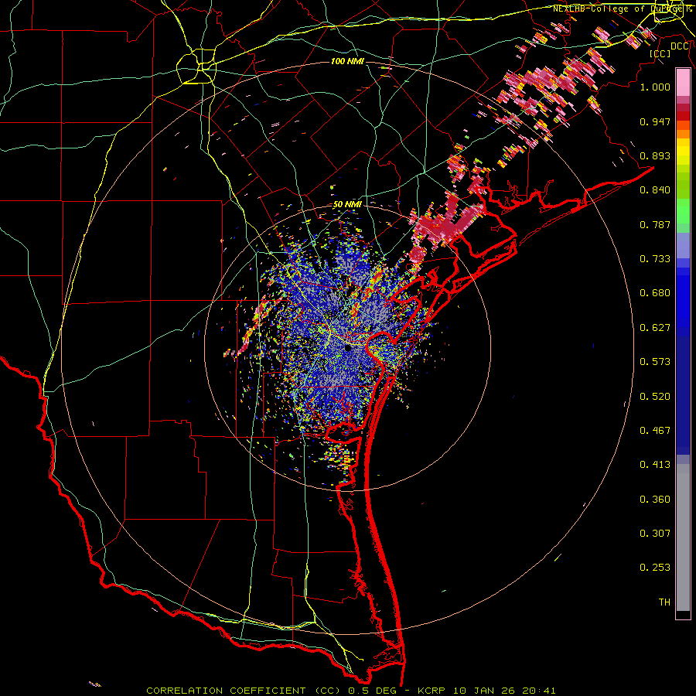Click the black radar site dot at map center
The image size is (696, 696).
348,349
